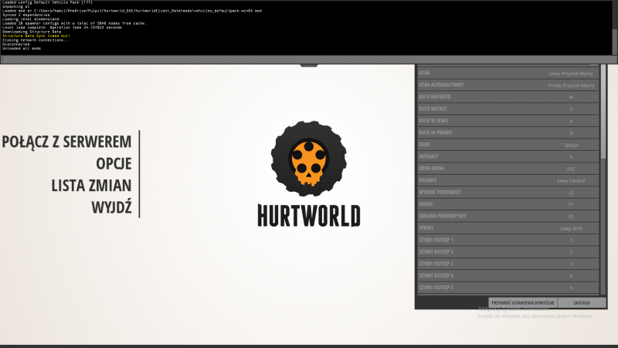Click the key bindings list scrollbar thumb

[x=603, y=111]
